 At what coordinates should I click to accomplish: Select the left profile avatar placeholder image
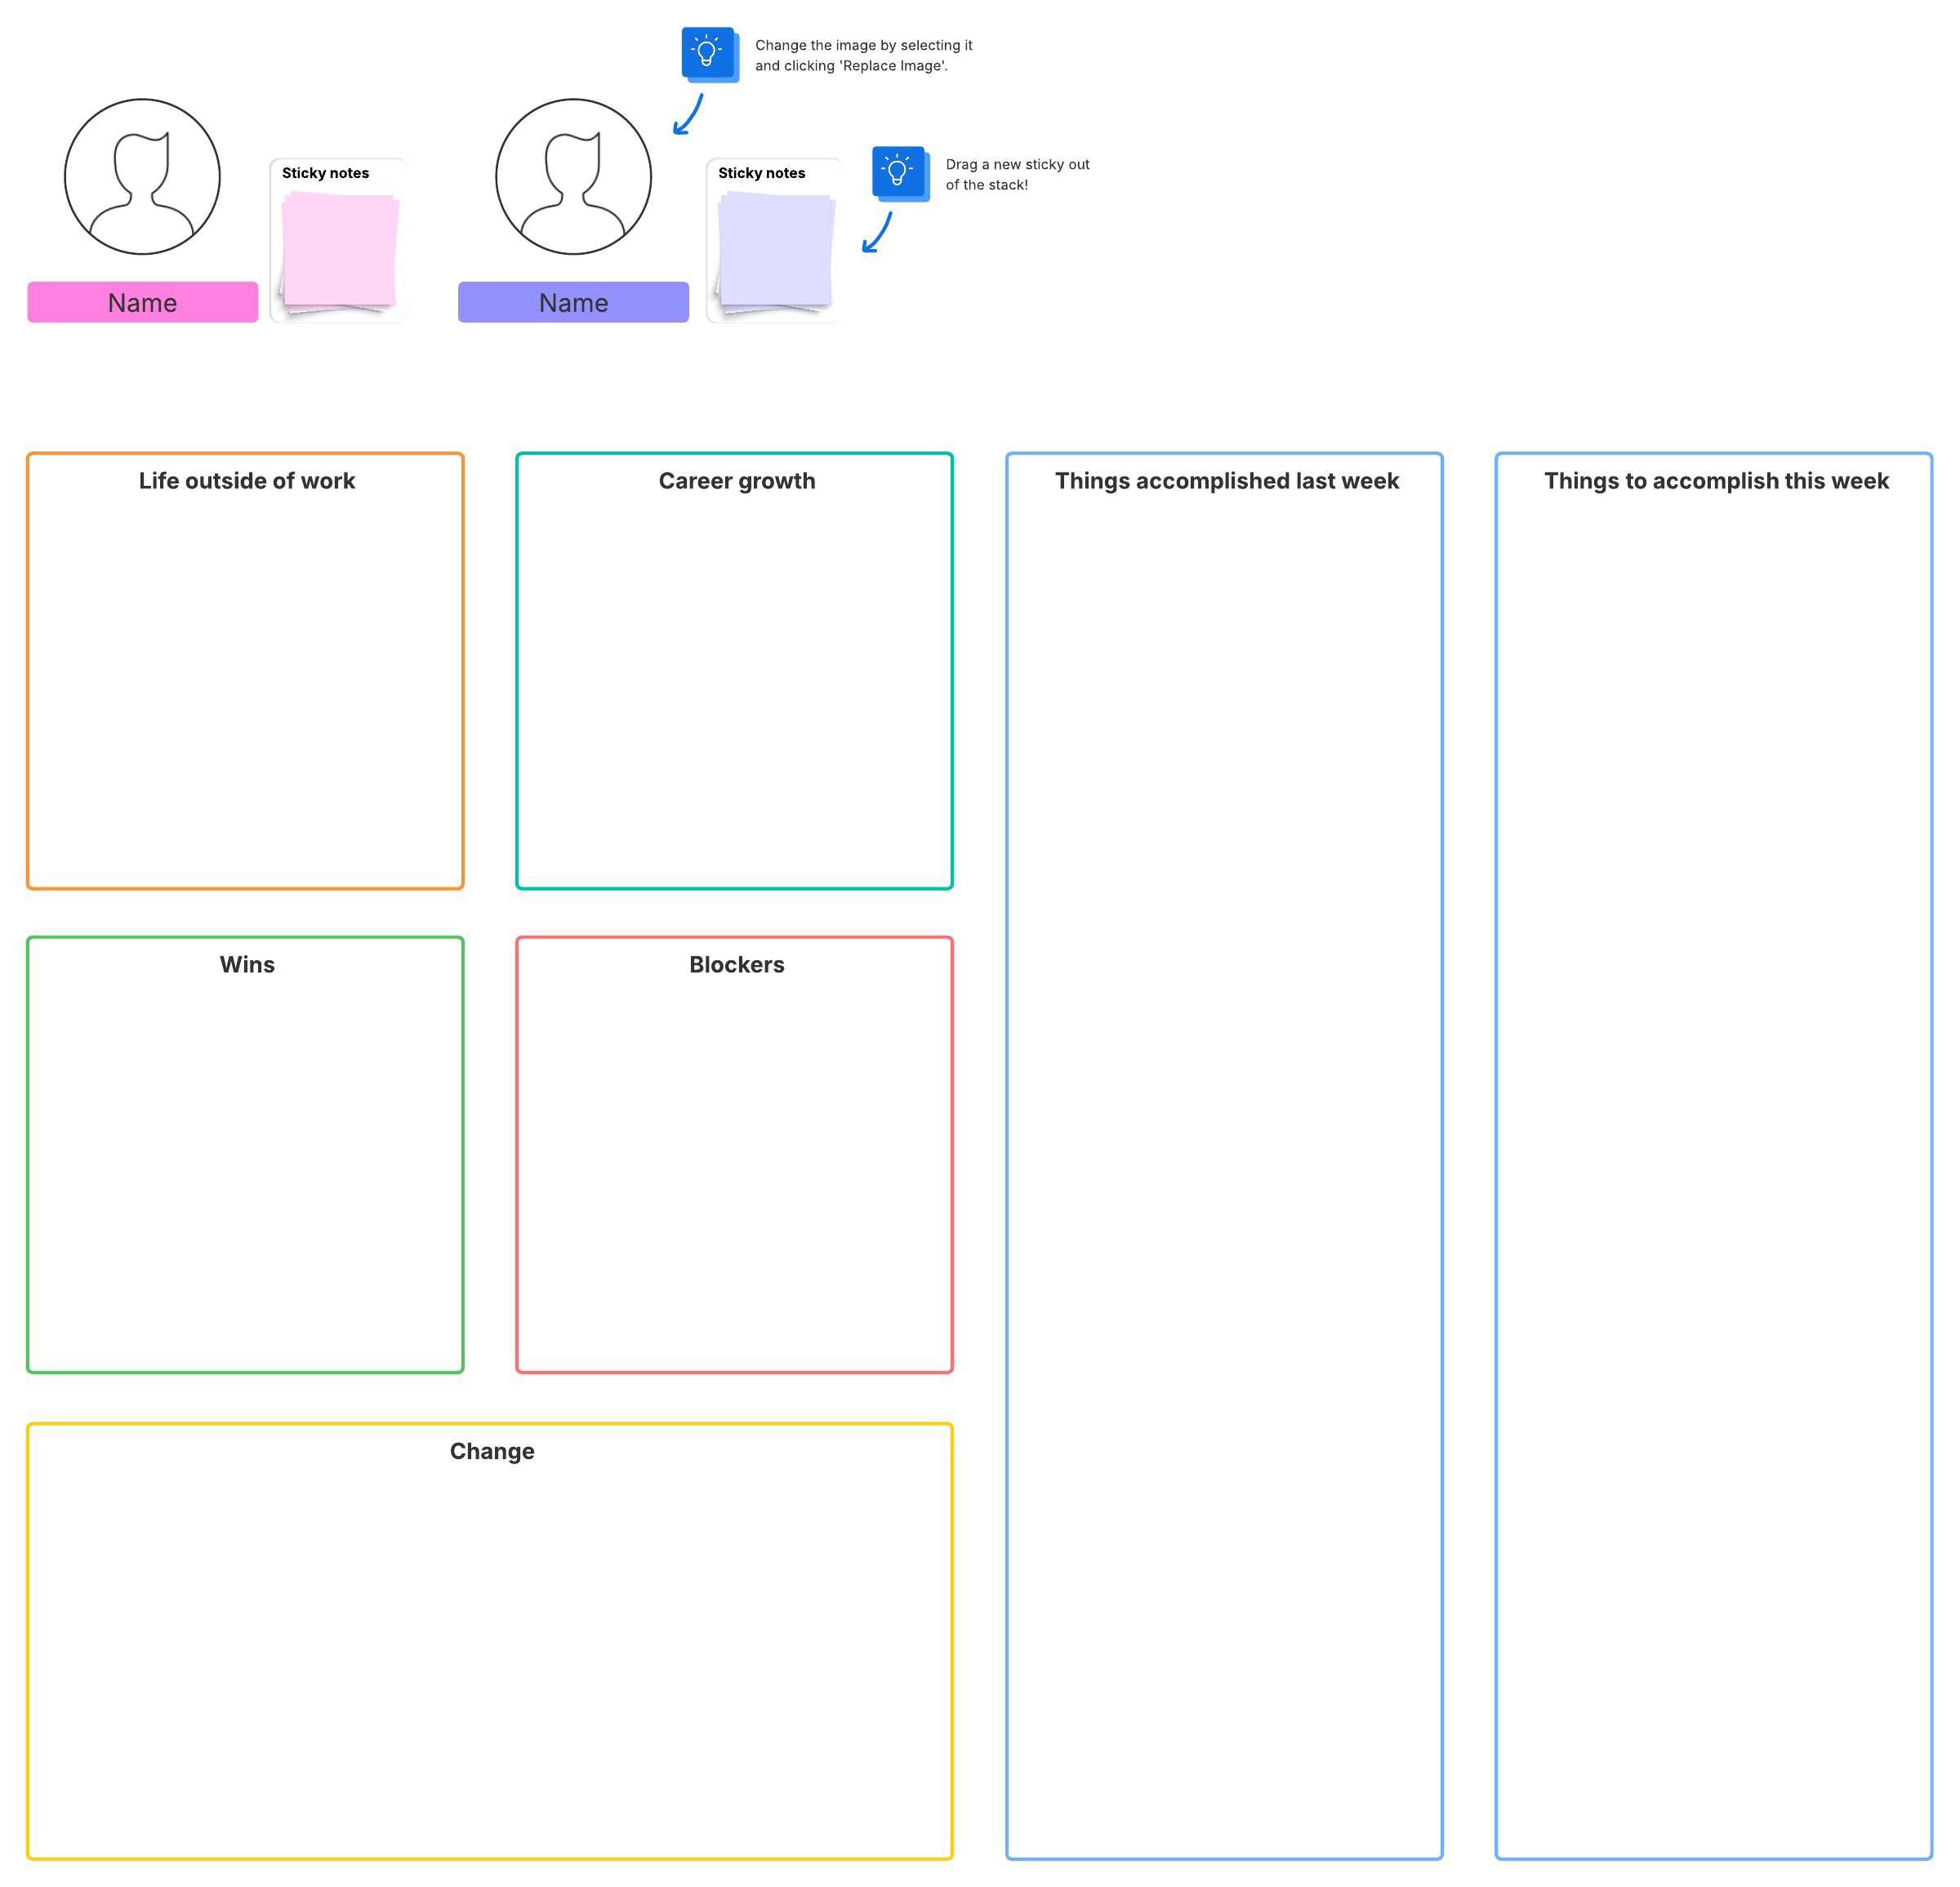(142, 177)
